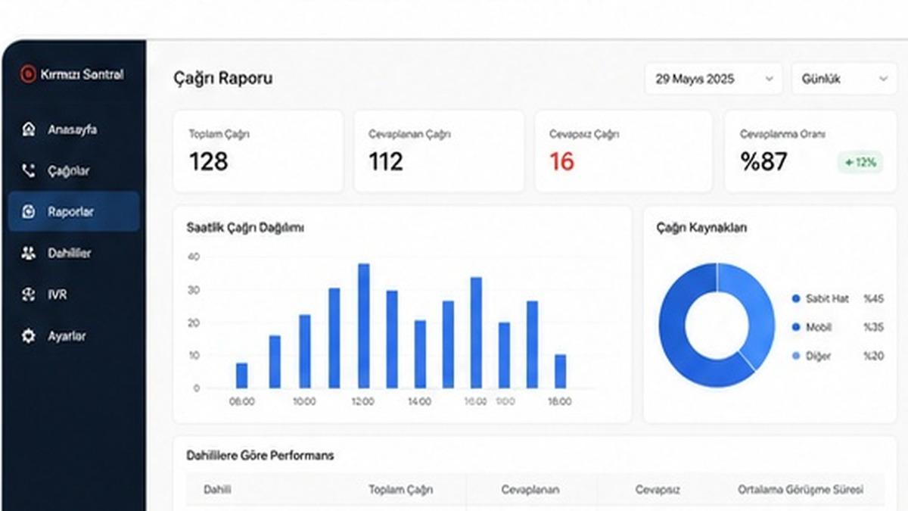Screen dimensions: 908x511
Task: Click the %87 answer rate value
Action: point(764,161)
